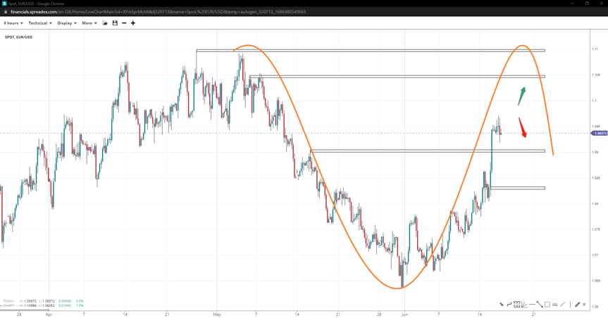Select the fan lines drawing tool

[524, 305]
